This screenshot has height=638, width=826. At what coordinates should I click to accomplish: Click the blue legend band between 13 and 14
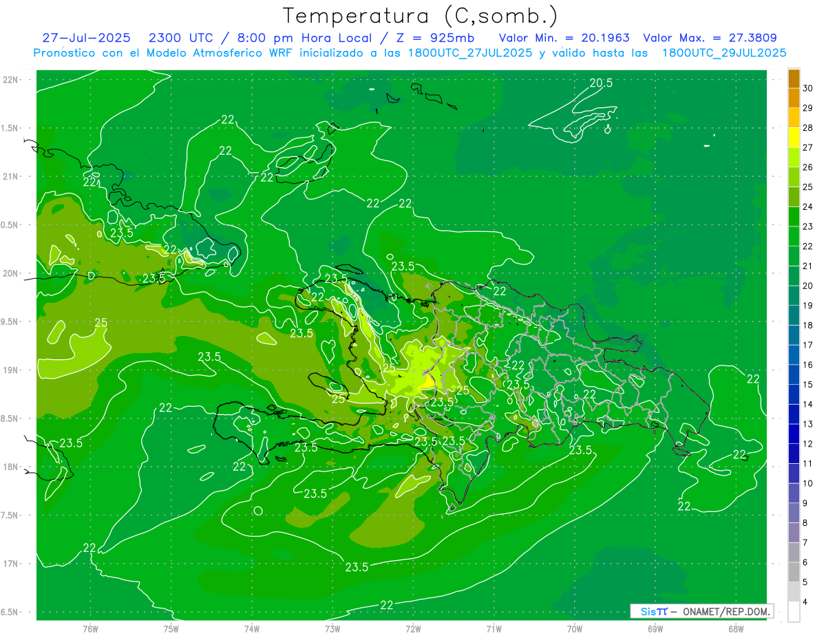tap(794, 414)
